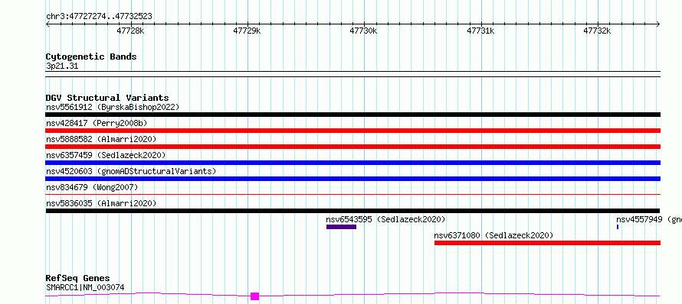Select the blue bar under nsv4520603
The width and height of the screenshot is (682, 304).
coord(352,179)
